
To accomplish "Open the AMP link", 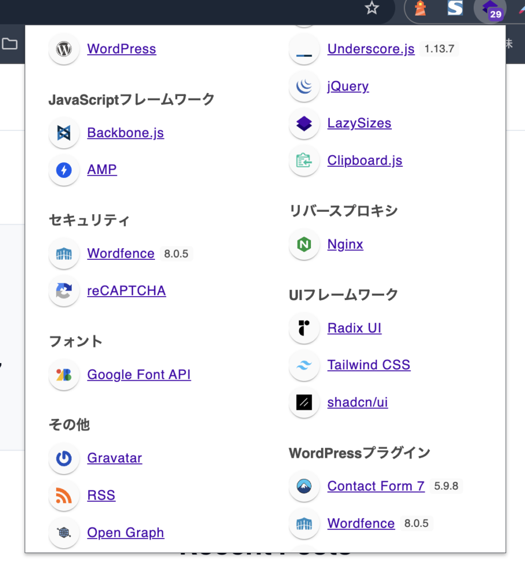I will click(x=102, y=170).
